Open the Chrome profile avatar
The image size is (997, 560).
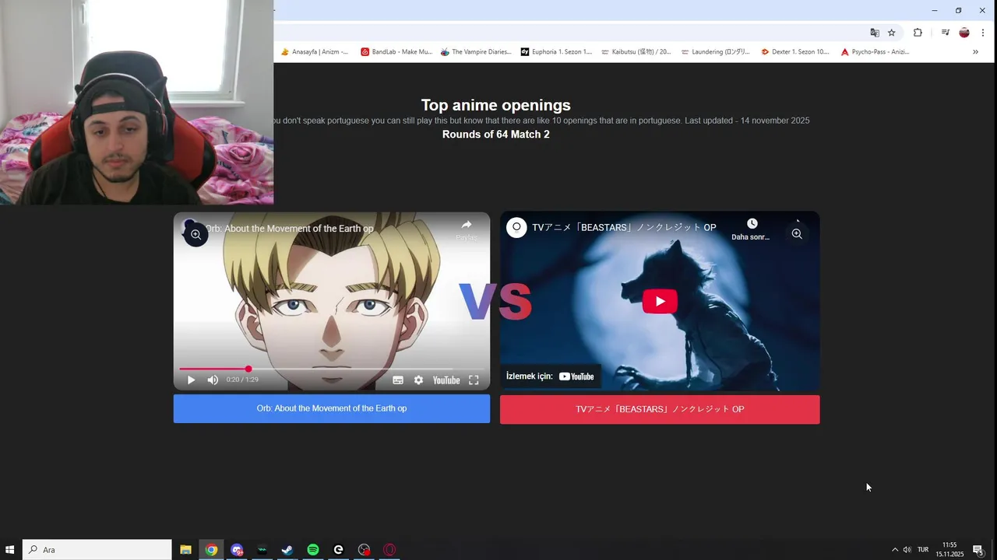(964, 33)
